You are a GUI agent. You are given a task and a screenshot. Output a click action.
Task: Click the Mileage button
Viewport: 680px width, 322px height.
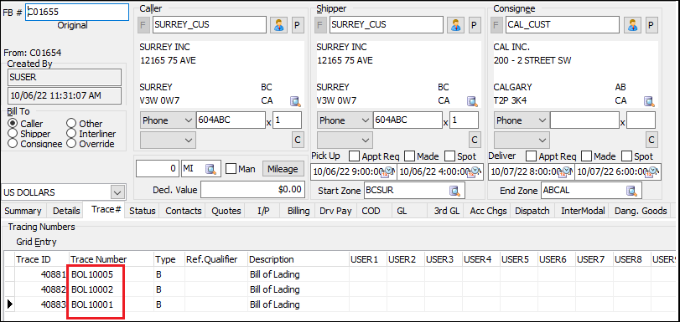coord(283,169)
